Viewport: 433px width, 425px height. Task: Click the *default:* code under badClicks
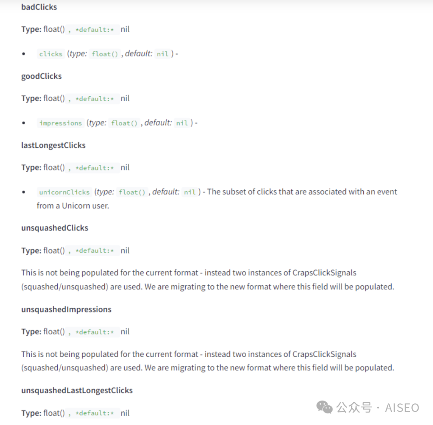95,30
